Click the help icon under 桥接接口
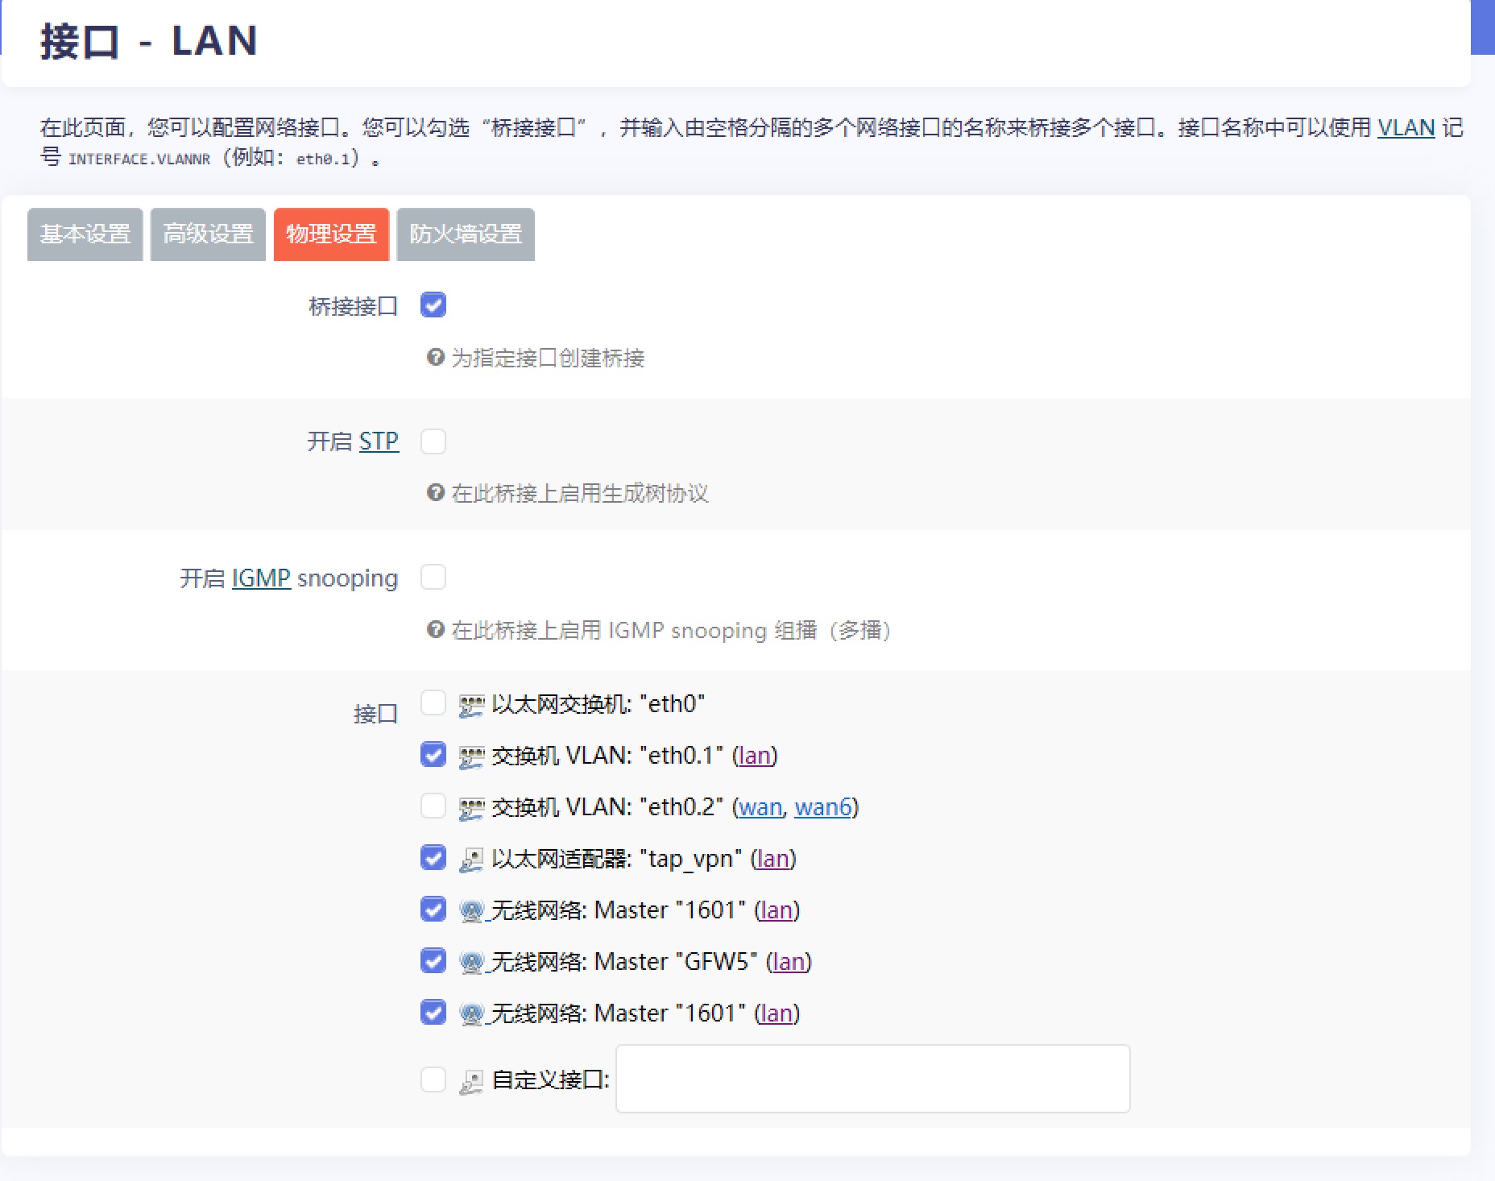This screenshot has height=1181, width=1495. point(435,358)
